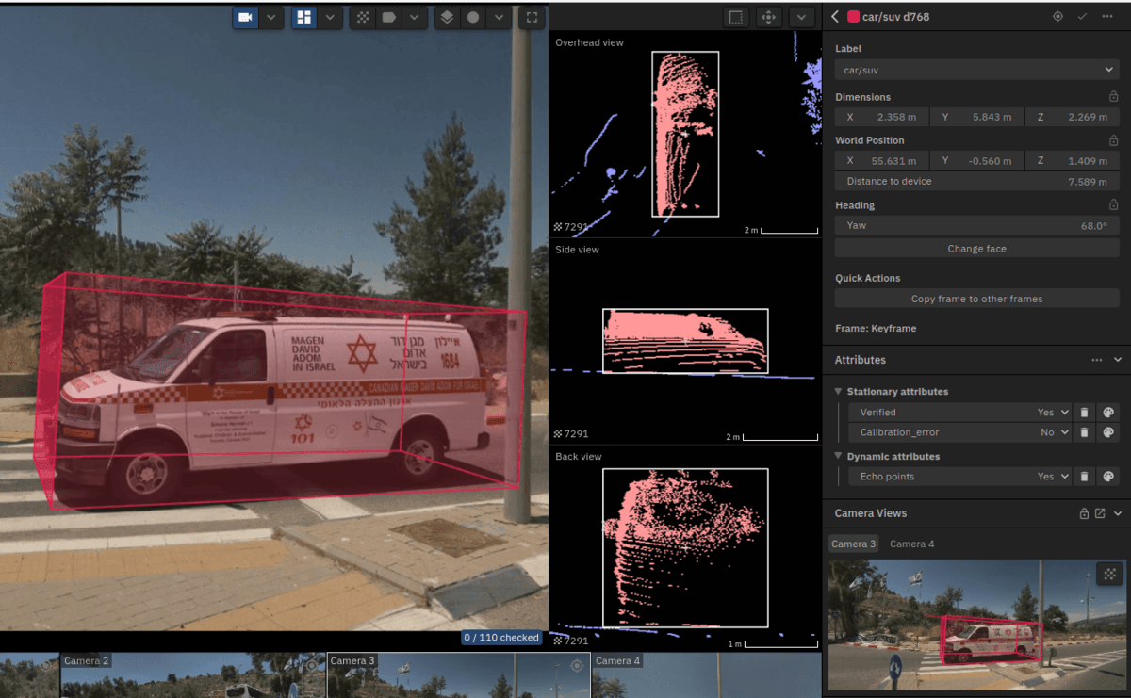This screenshot has height=698, width=1131.
Task: Toggle the World Position lock icon
Action: (x=1113, y=139)
